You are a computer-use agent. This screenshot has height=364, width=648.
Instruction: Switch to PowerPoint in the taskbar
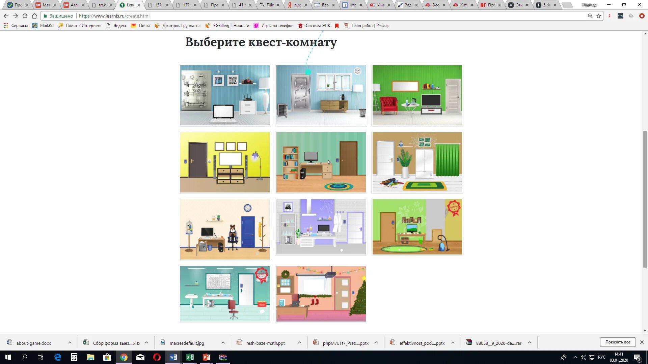click(207, 357)
